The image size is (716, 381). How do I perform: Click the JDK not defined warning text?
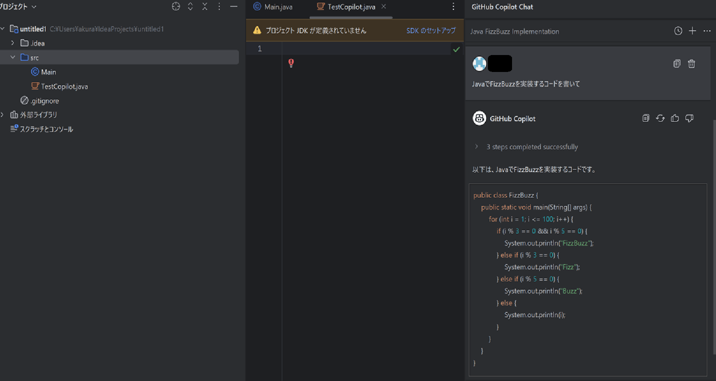(x=316, y=30)
